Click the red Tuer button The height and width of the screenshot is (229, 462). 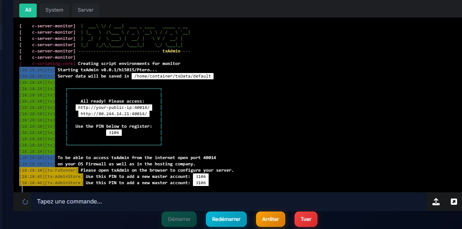click(306, 219)
